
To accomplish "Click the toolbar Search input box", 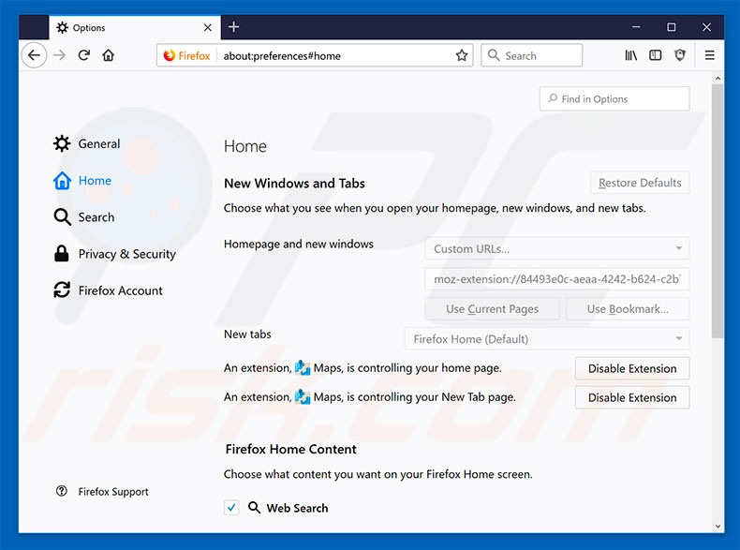I will (x=532, y=55).
